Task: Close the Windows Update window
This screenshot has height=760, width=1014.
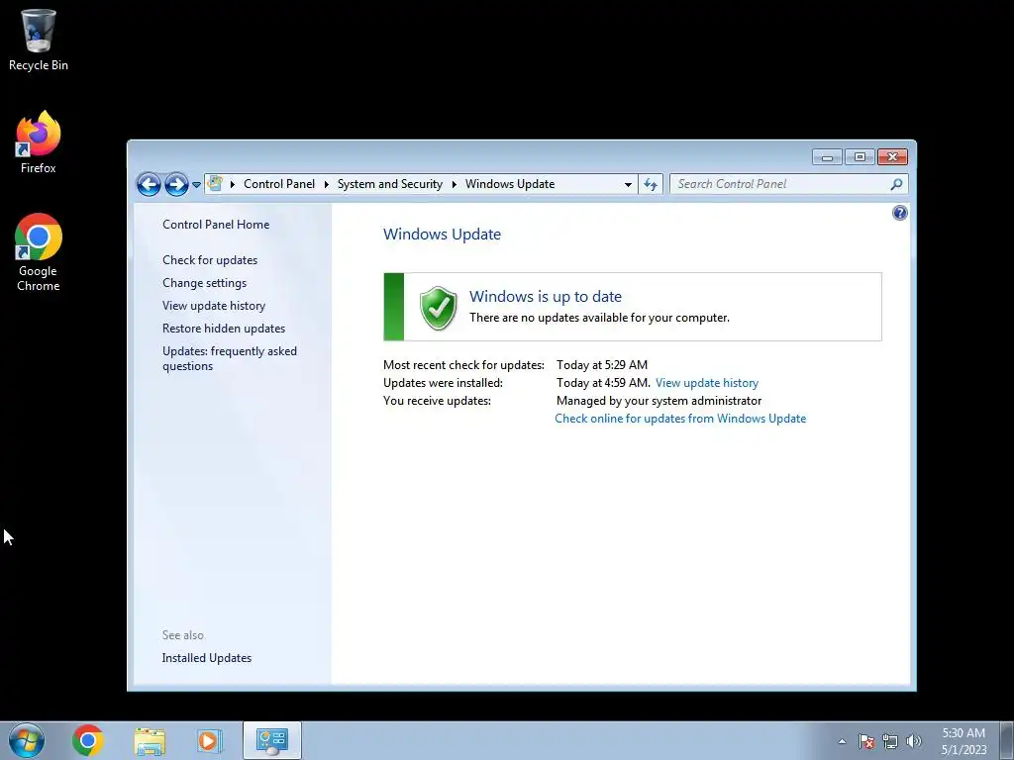Action: click(892, 157)
